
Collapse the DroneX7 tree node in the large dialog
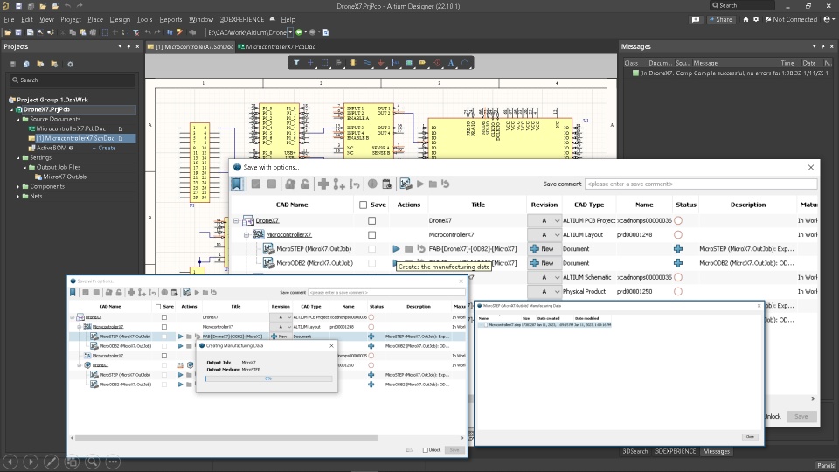point(236,220)
